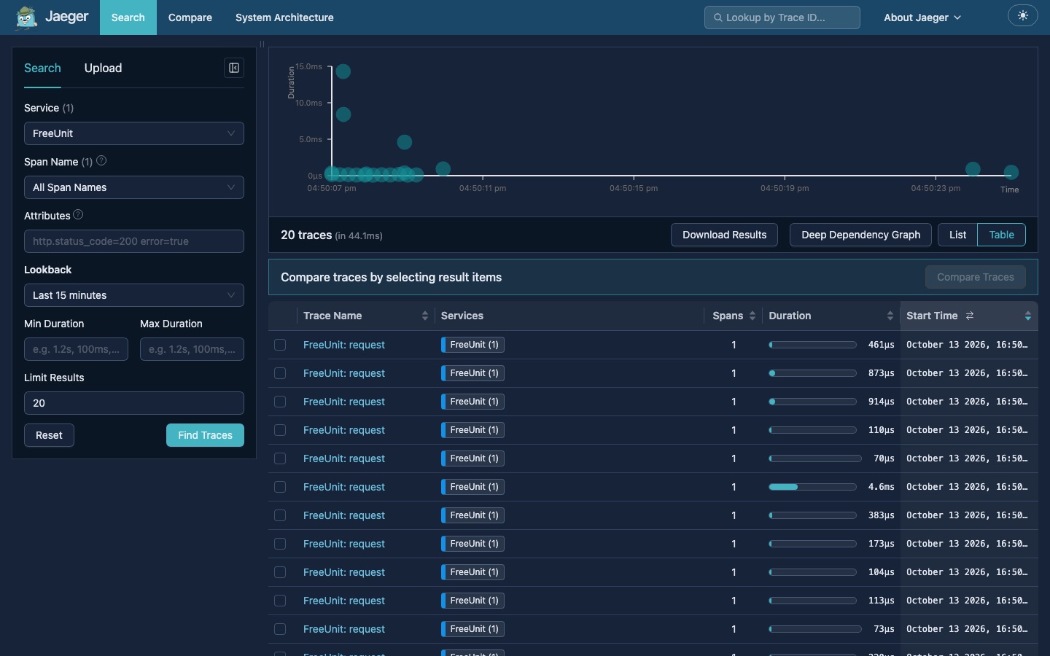Screen dimensions: 1050x656
Task: Click the Find Traces button
Action: 205,435
